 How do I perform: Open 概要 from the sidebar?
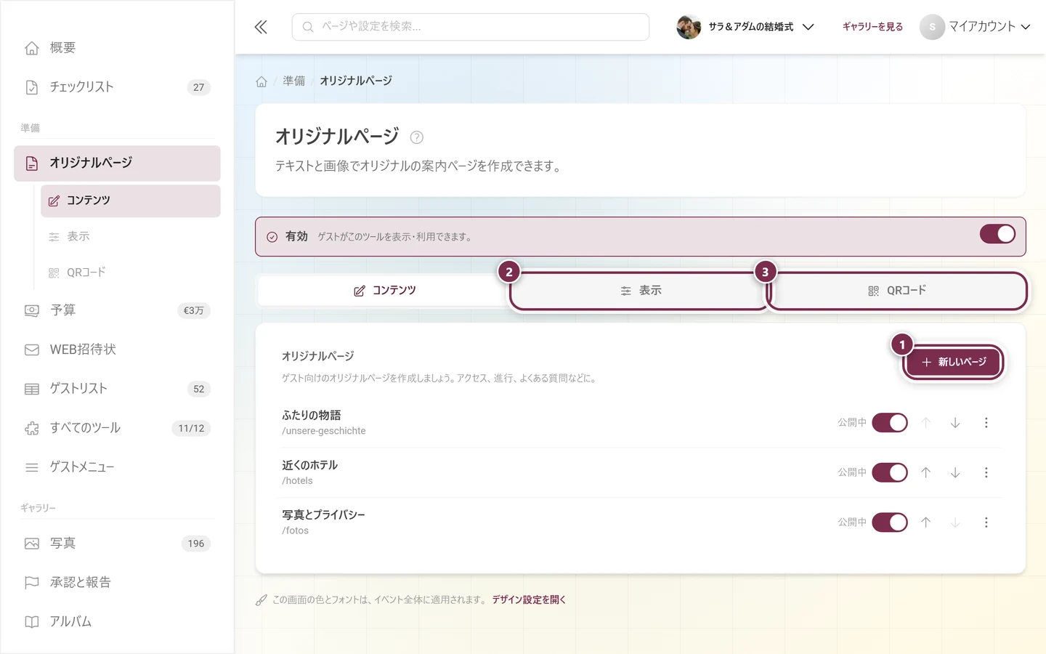coord(117,48)
